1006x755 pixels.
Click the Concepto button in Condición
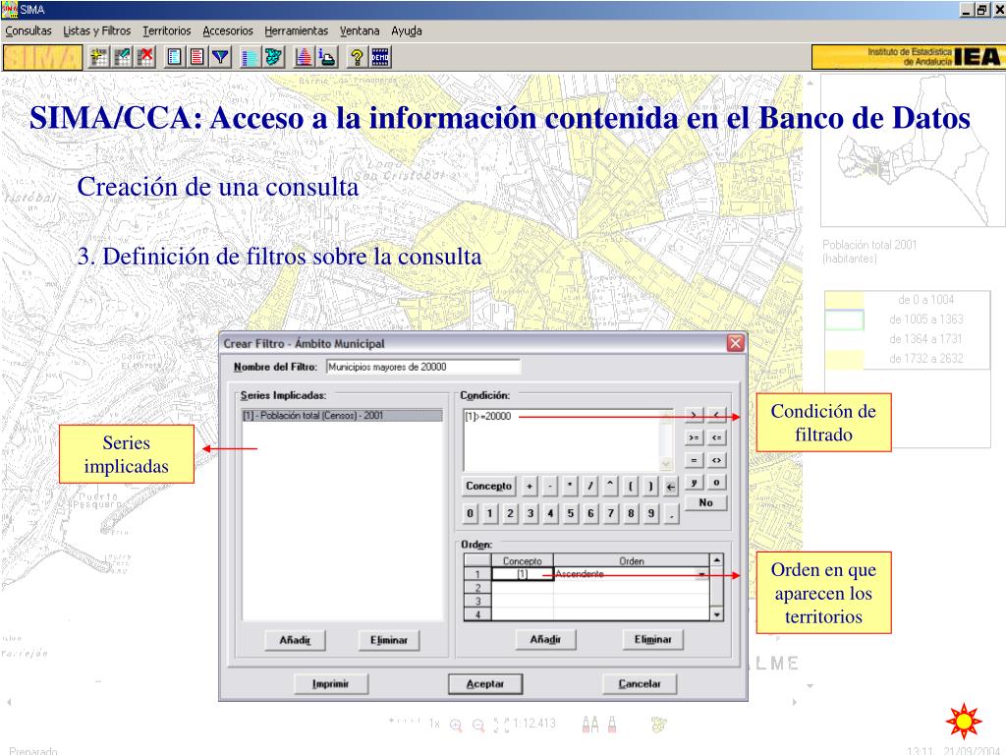(489, 486)
